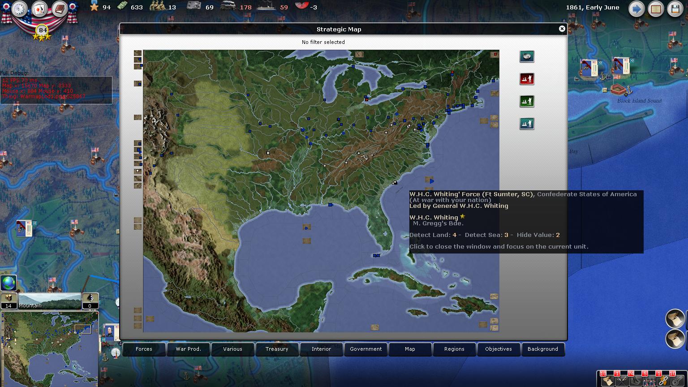This screenshot has height=387, width=688.
Task: Open the gear options menu
Action: click(19, 9)
